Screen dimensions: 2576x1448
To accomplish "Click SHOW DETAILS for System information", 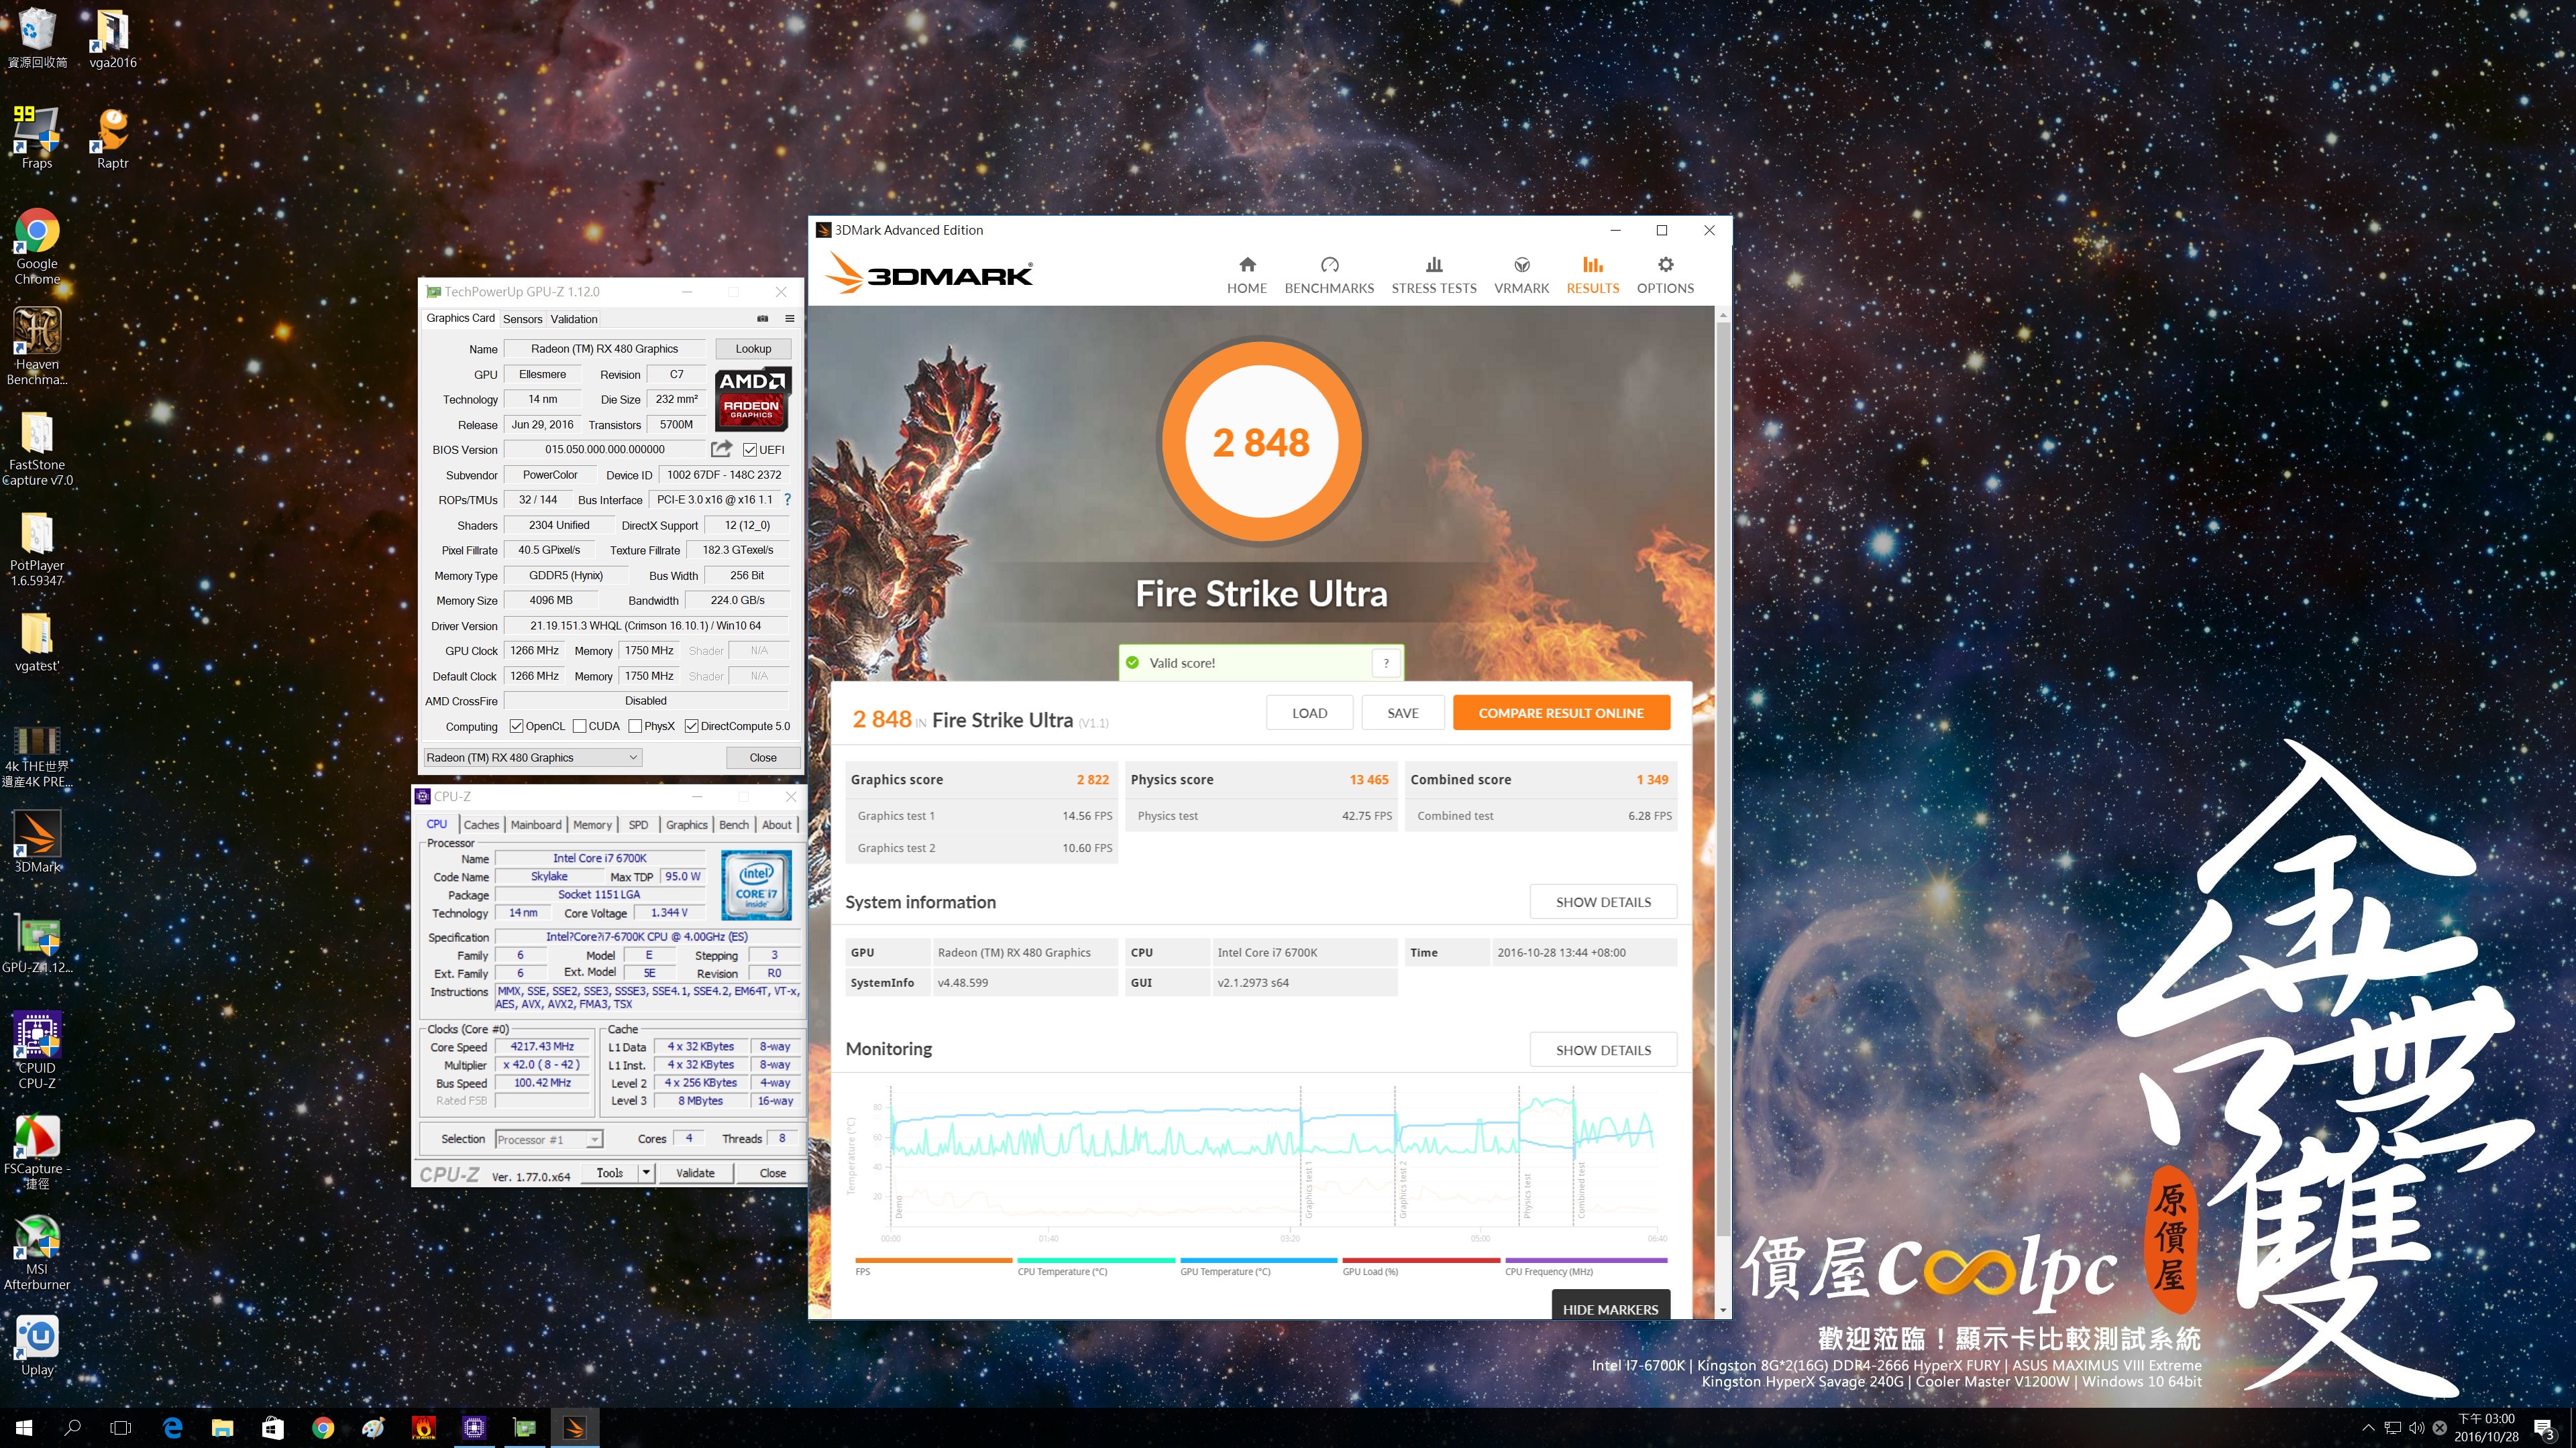I will (x=1603, y=902).
